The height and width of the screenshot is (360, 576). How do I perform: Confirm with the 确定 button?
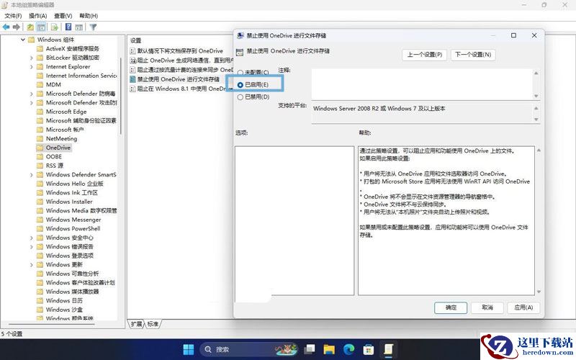(x=451, y=307)
